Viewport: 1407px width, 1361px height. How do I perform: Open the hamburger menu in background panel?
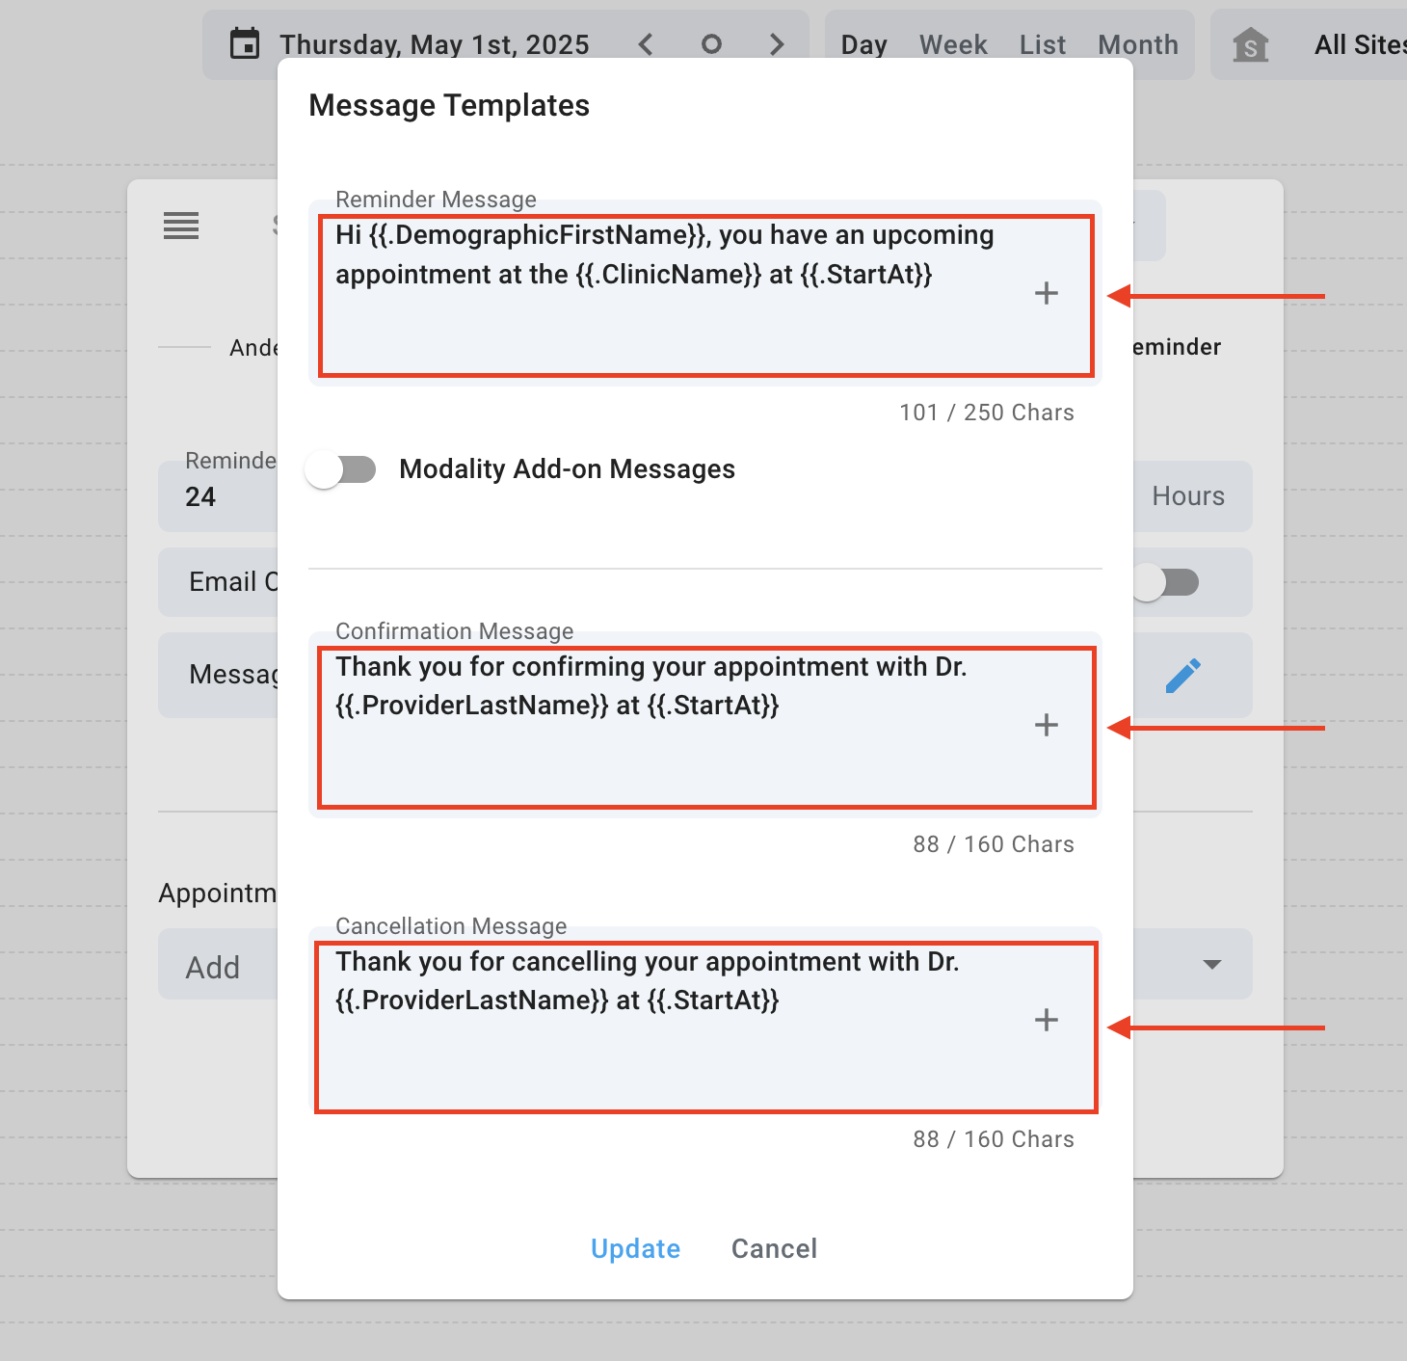point(181,226)
